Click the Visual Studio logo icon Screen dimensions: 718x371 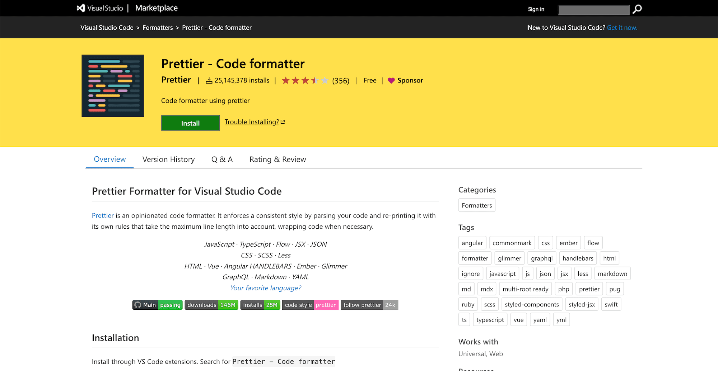point(81,8)
